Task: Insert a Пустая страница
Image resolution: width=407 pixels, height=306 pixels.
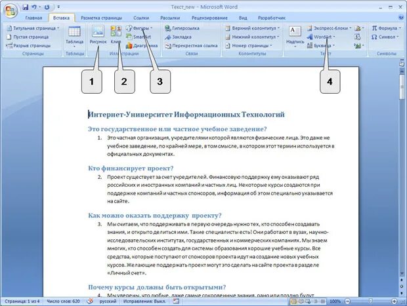Action: pyautogui.click(x=28, y=37)
